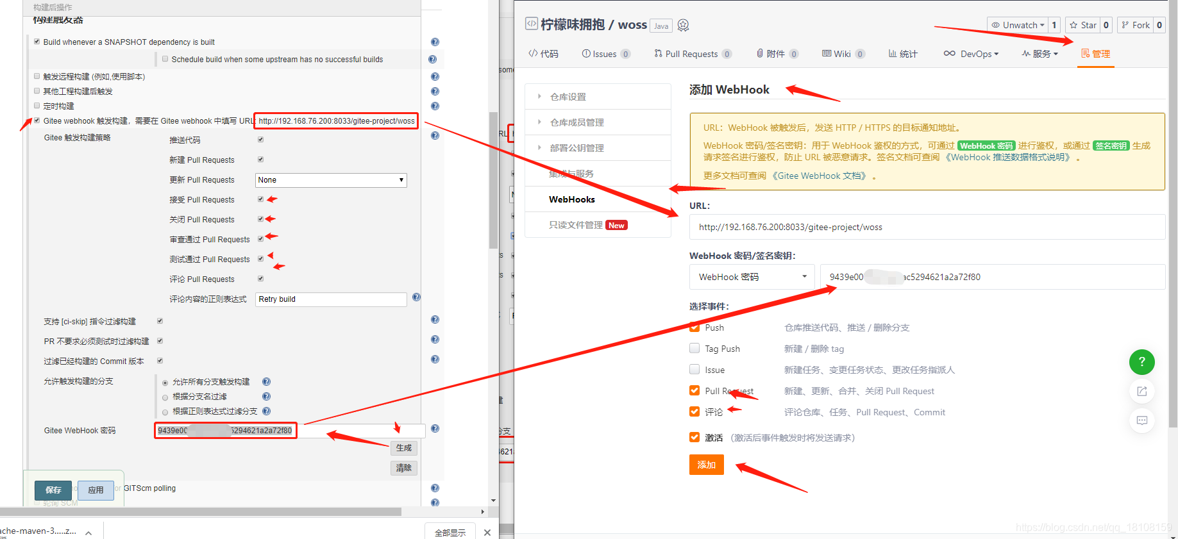Click repository badge icon next to Java tag

[683, 25]
